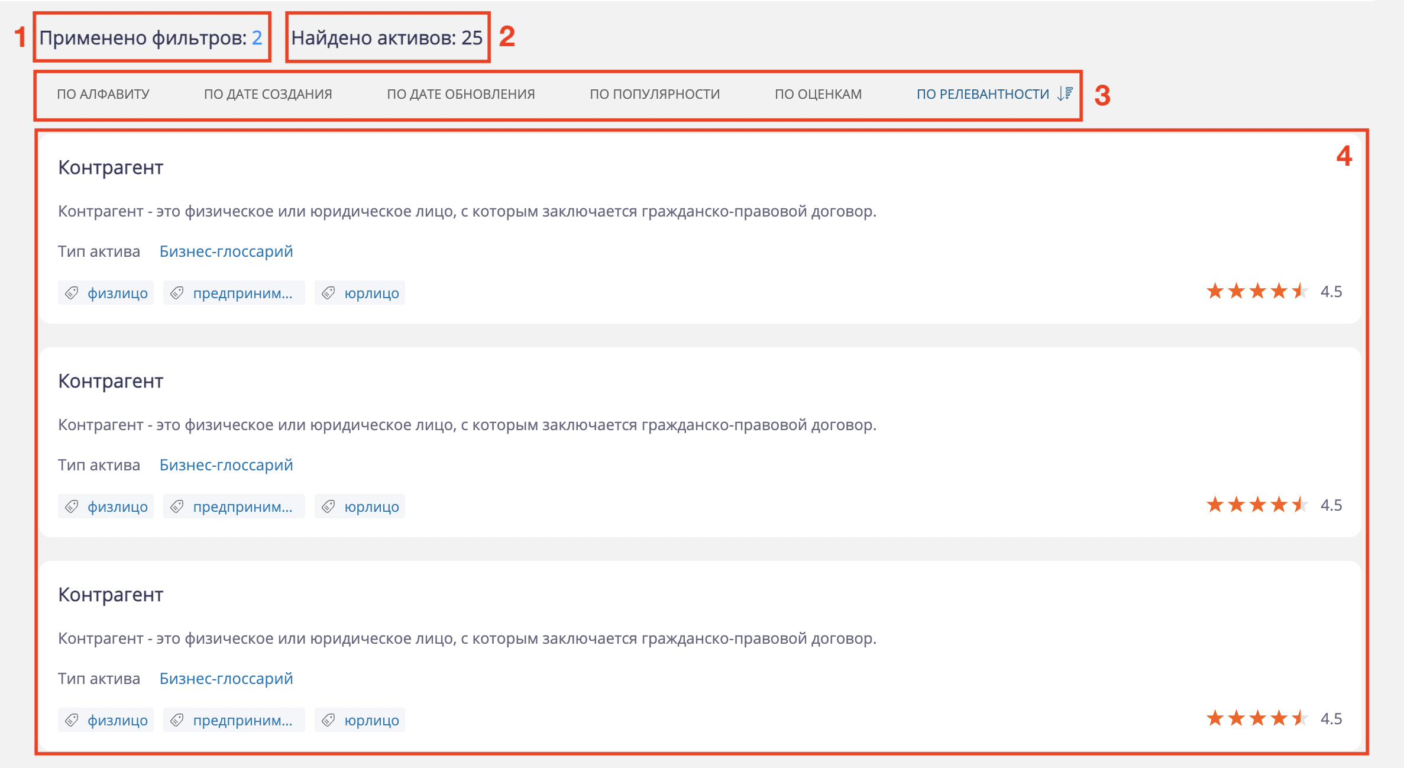
Task: Open the first Контрагент card title
Action: pos(111,167)
